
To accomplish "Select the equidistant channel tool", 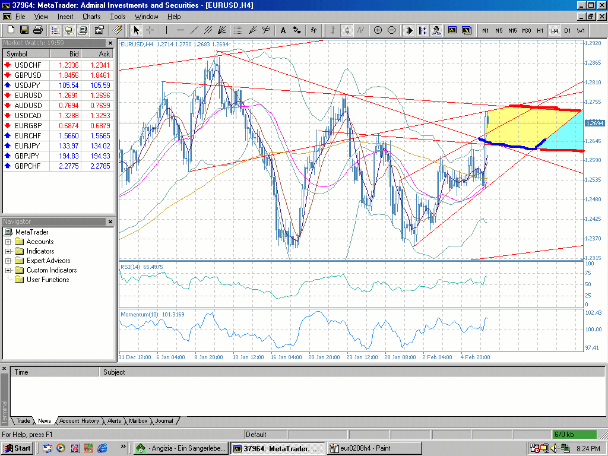I will coord(208,30).
